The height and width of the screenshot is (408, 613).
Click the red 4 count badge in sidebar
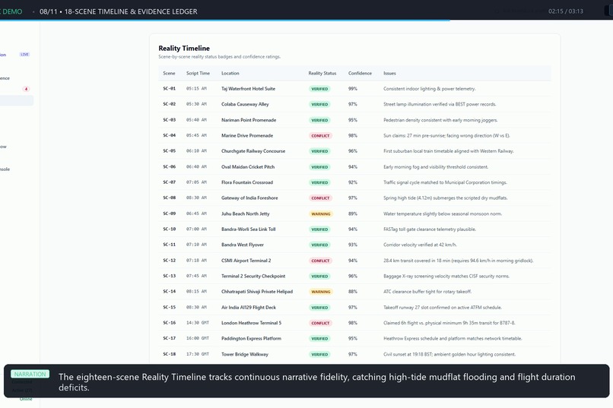[26, 89]
